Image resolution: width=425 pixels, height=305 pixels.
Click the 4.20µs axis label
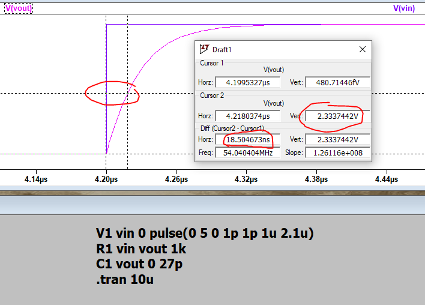click(x=106, y=179)
